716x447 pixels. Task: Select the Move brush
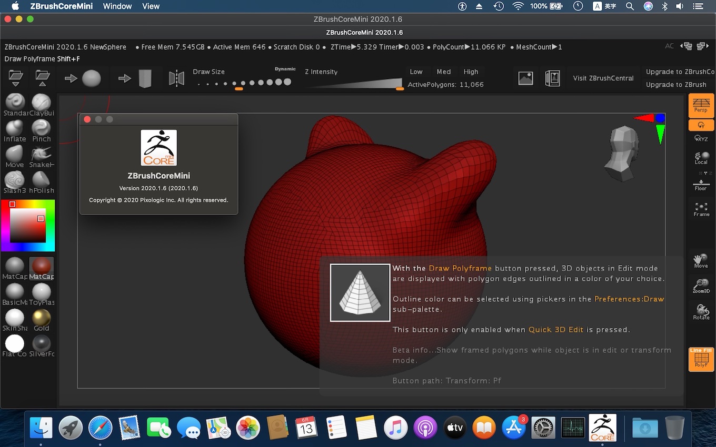coord(15,157)
